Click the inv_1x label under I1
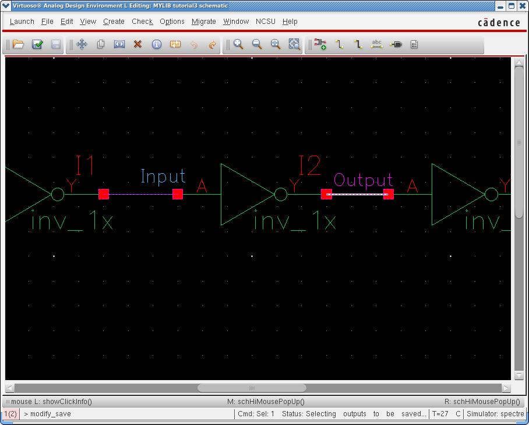 click(x=72, y=220)
